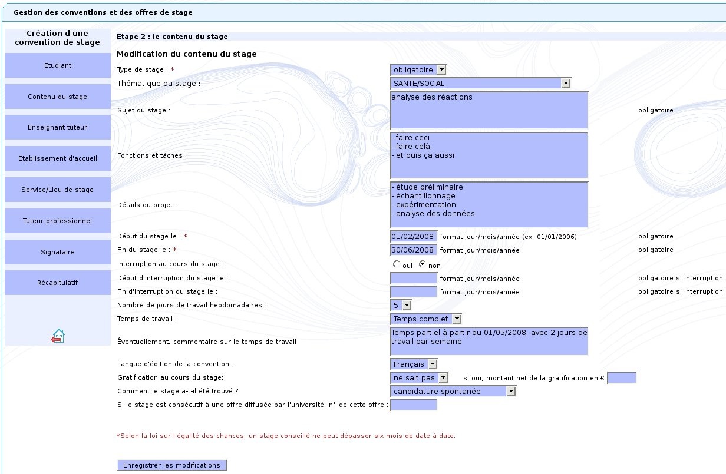Image resolution: width=726 pixels, height=474 pixels.
Task: Open the Temps de travail dropdown
Action: 426,319
